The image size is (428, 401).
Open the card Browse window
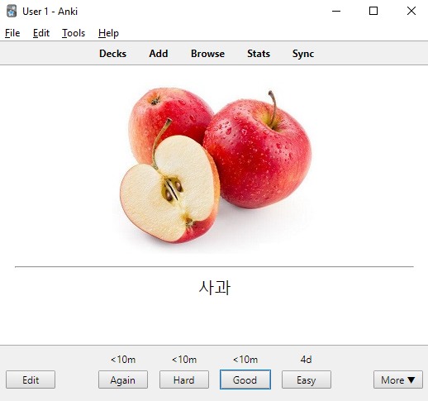[207, 54]
